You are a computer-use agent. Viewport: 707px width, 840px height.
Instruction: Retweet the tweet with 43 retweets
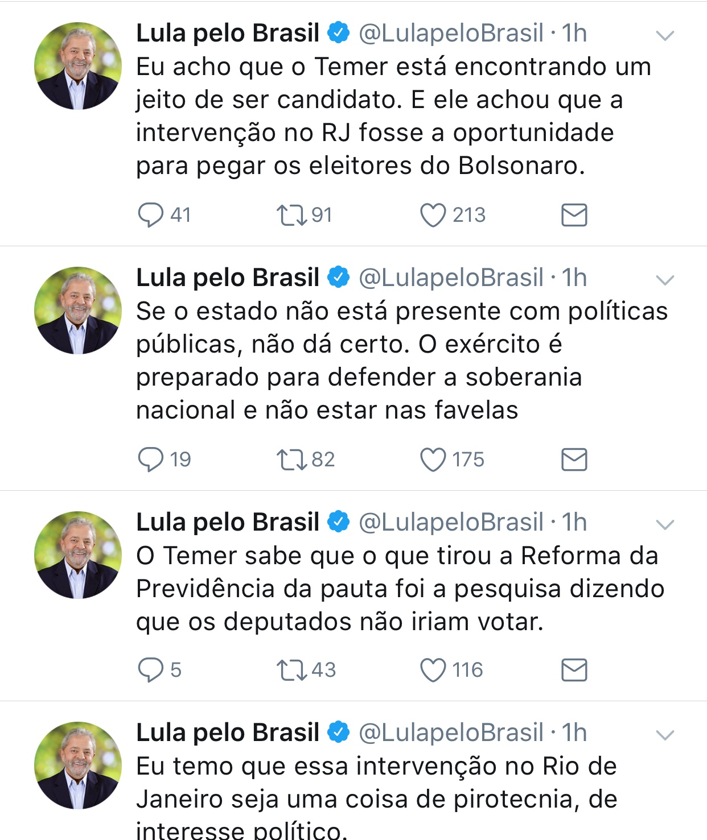(291, 670)
